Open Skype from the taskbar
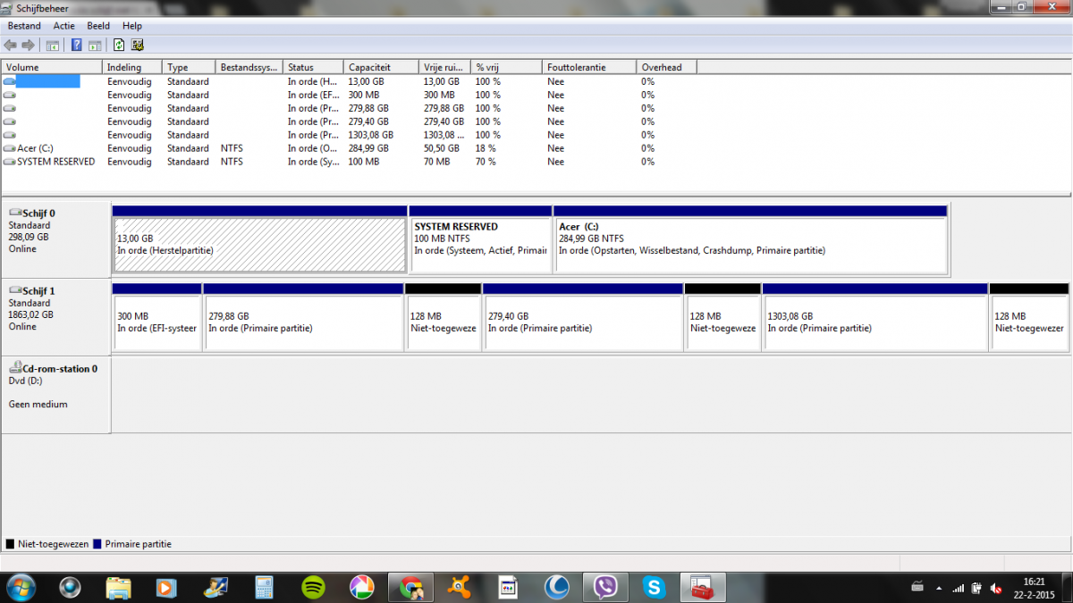This screenshot has height=603, width=1073. click(655, 587)
